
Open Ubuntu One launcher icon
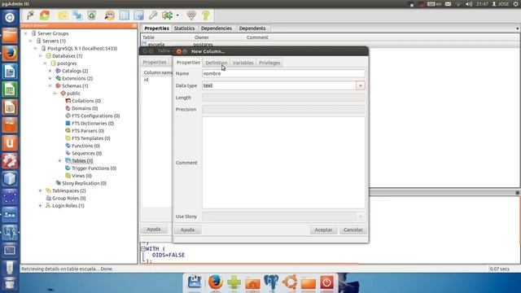(10, 143)
